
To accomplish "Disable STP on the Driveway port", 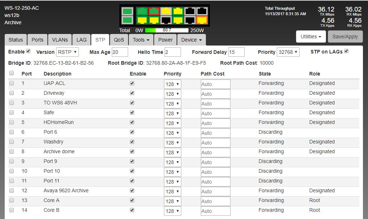I will click(132, 93).
